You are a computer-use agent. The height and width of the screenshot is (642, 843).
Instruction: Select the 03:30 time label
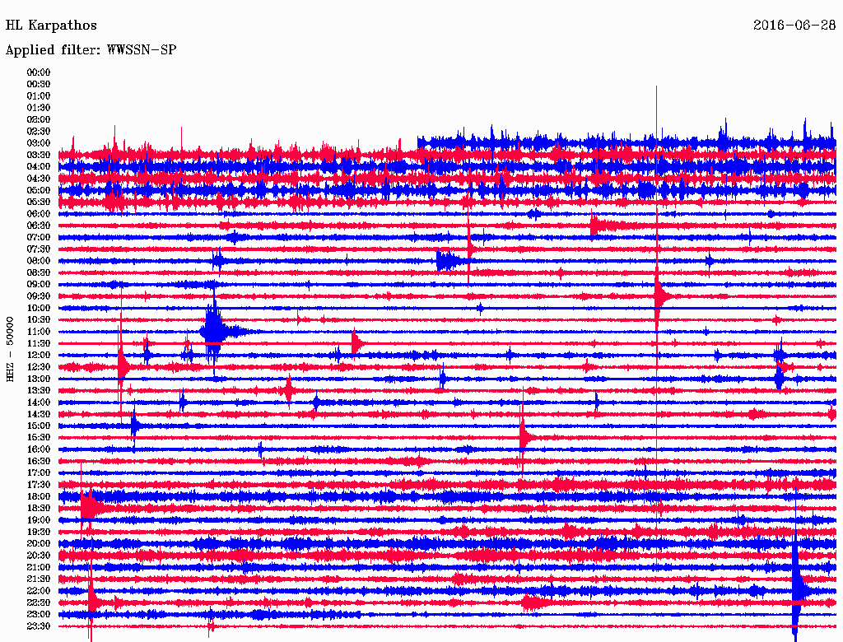coord(38,155)
